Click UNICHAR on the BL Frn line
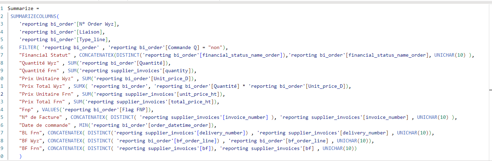492x161 pixels. 407,133
